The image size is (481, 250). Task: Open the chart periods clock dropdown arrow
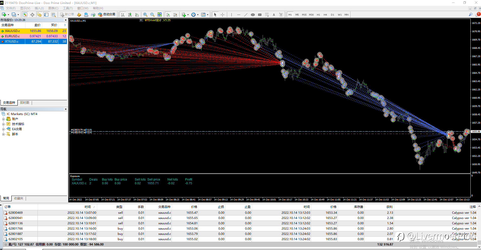click(198, 15)
